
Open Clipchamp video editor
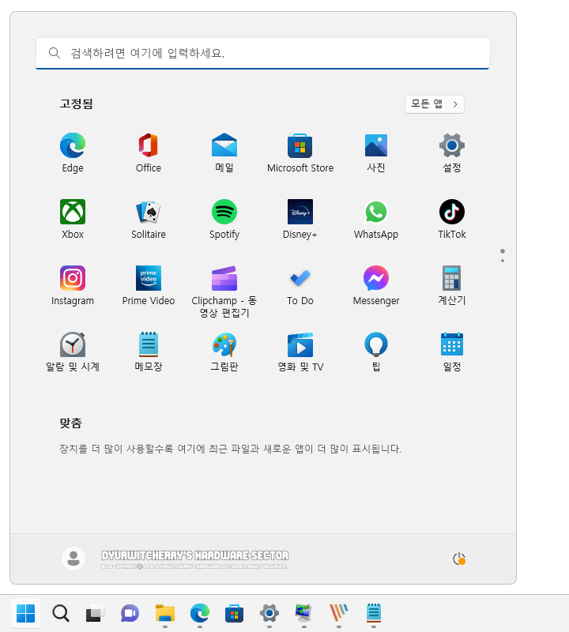[x=224, y=292]
